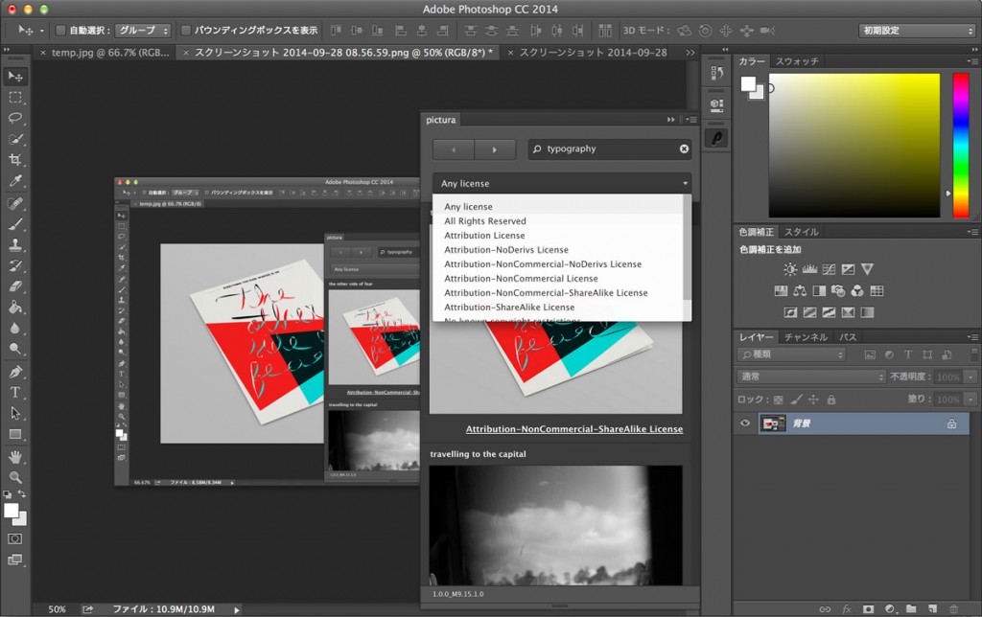The image size is (982, 617).
Task: Choose Attribution License option
Action: 484,236
